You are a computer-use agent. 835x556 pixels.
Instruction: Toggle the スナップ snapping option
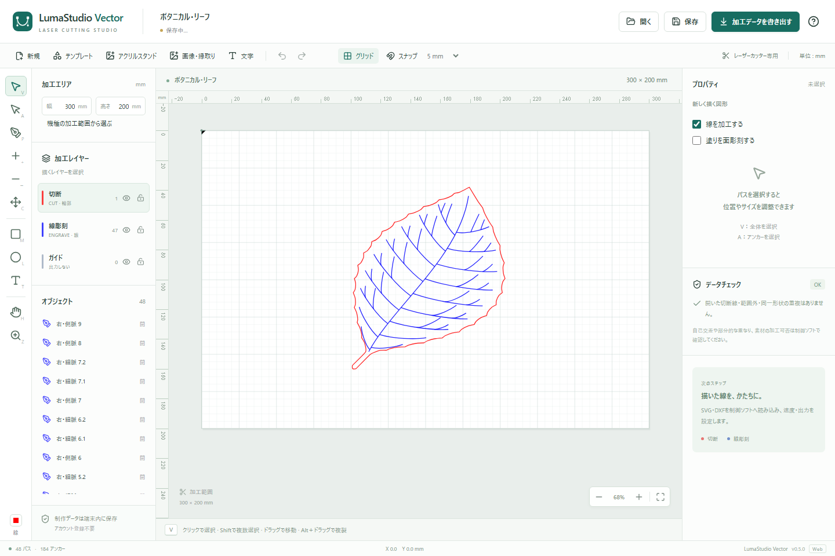(x=402, y=56)
